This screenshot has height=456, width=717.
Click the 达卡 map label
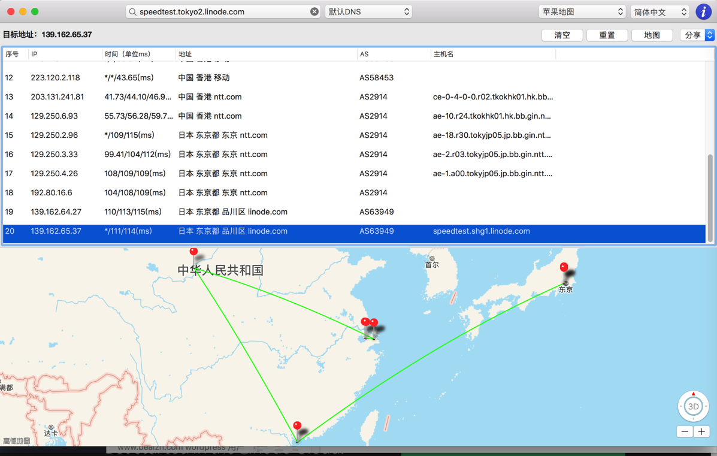[x=51, y=433]
